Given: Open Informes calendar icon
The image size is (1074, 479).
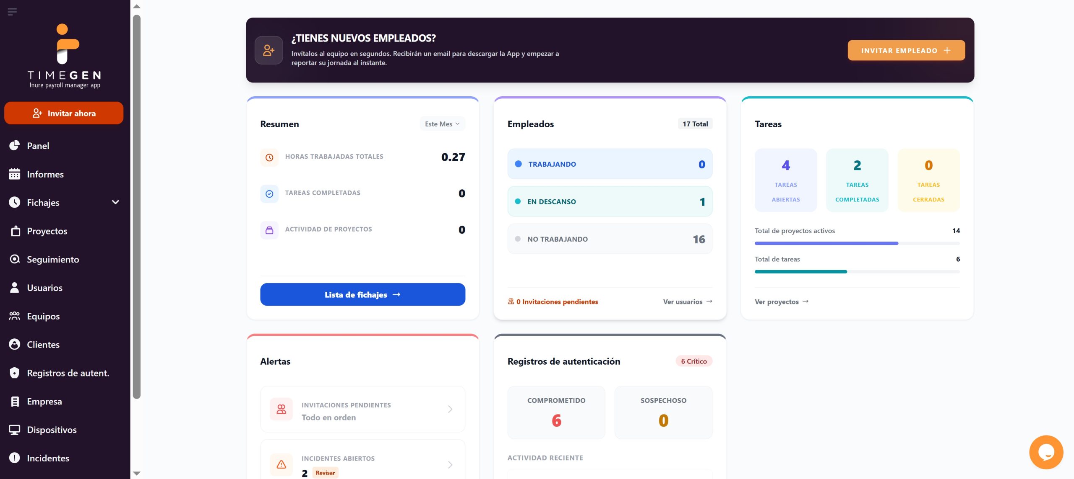Looking at the screenshot, I should (15, 174).
